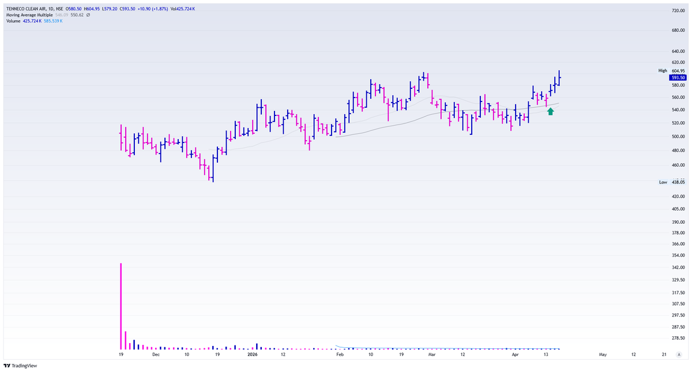The height and width of the screenshot is (372, 692).
Task: Click 278.50 on the price axis
Action: 678,337
